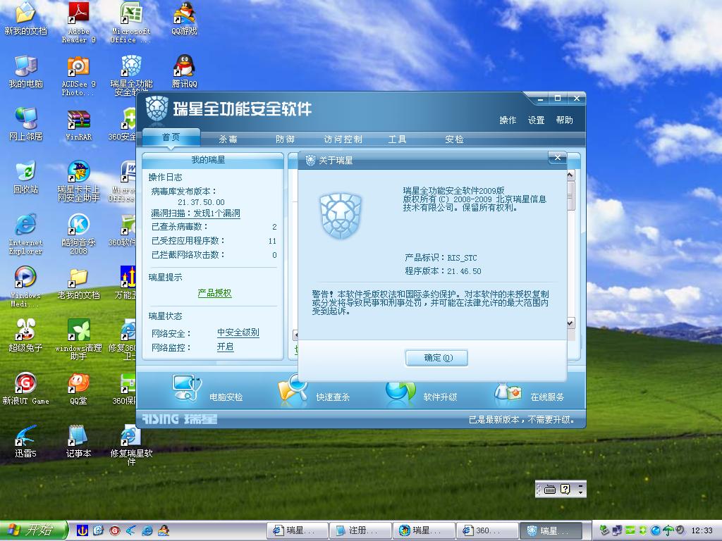722x541 pixels.
Task: Click 确定(O) button in About dialog
Action: coord(436,358)
